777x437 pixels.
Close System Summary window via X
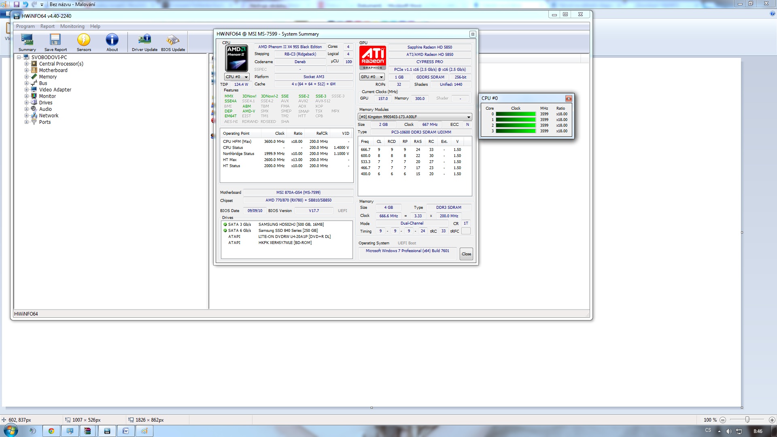click(x=473, y=34)
